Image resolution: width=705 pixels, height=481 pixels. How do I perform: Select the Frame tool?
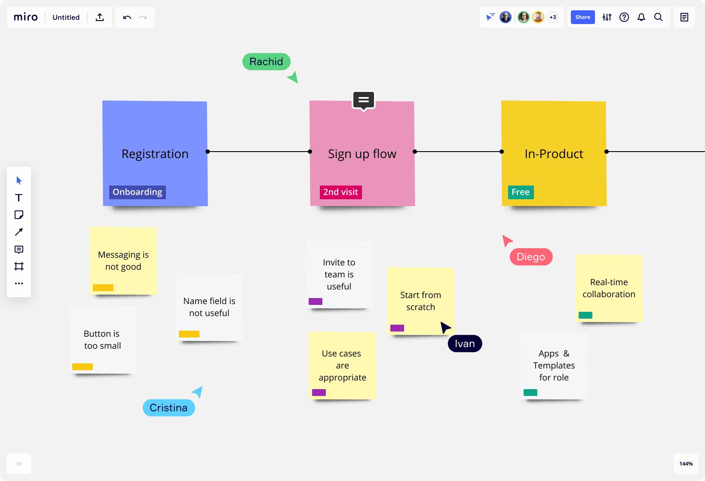19,266
